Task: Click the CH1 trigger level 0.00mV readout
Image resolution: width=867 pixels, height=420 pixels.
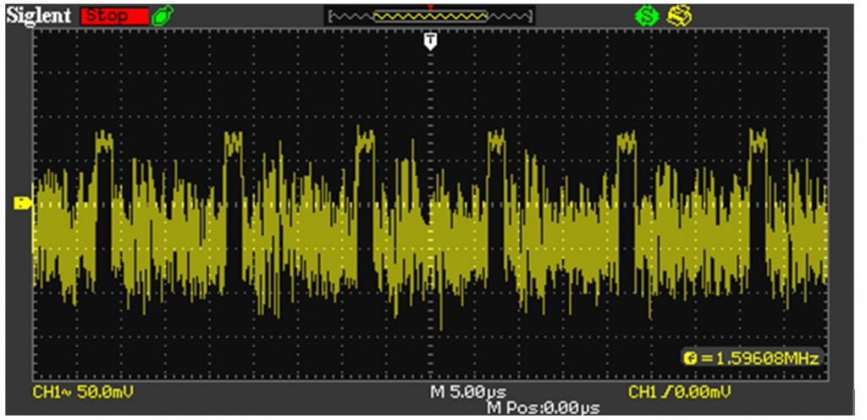Action: [x=680, y=393]
